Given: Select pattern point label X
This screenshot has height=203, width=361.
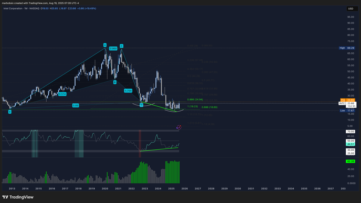Looking at the screenshot, I should pyautogui.click(x=10, y=112).
